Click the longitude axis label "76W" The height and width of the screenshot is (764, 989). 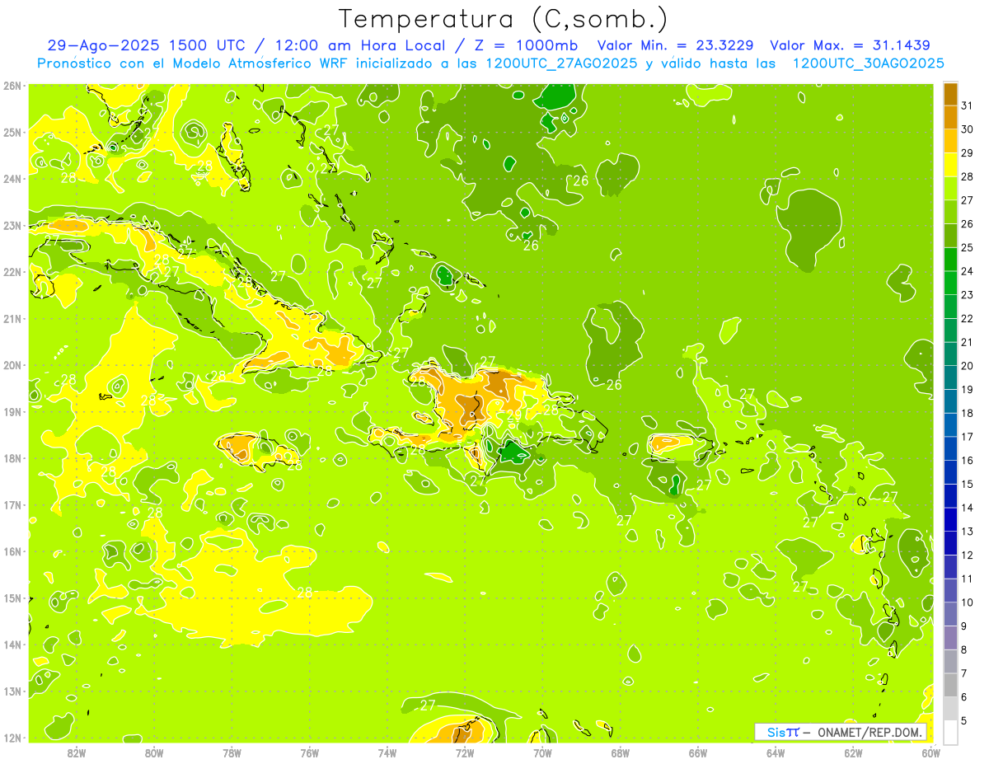pos(309,752)
